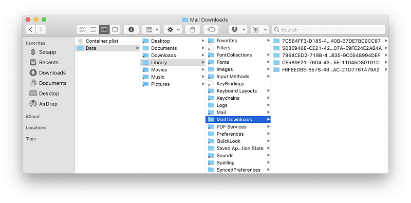Select the Desktop folder in the Data column
411x203 pixels.
point(173,41)
